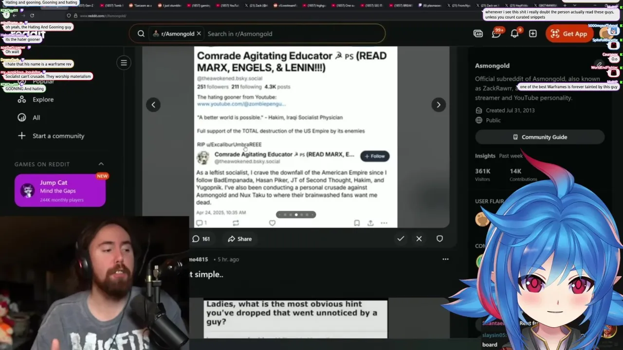Click the share upload icon under Bluesky post
The width and height of the screenshot is (623, 350).
pos(370,223)
